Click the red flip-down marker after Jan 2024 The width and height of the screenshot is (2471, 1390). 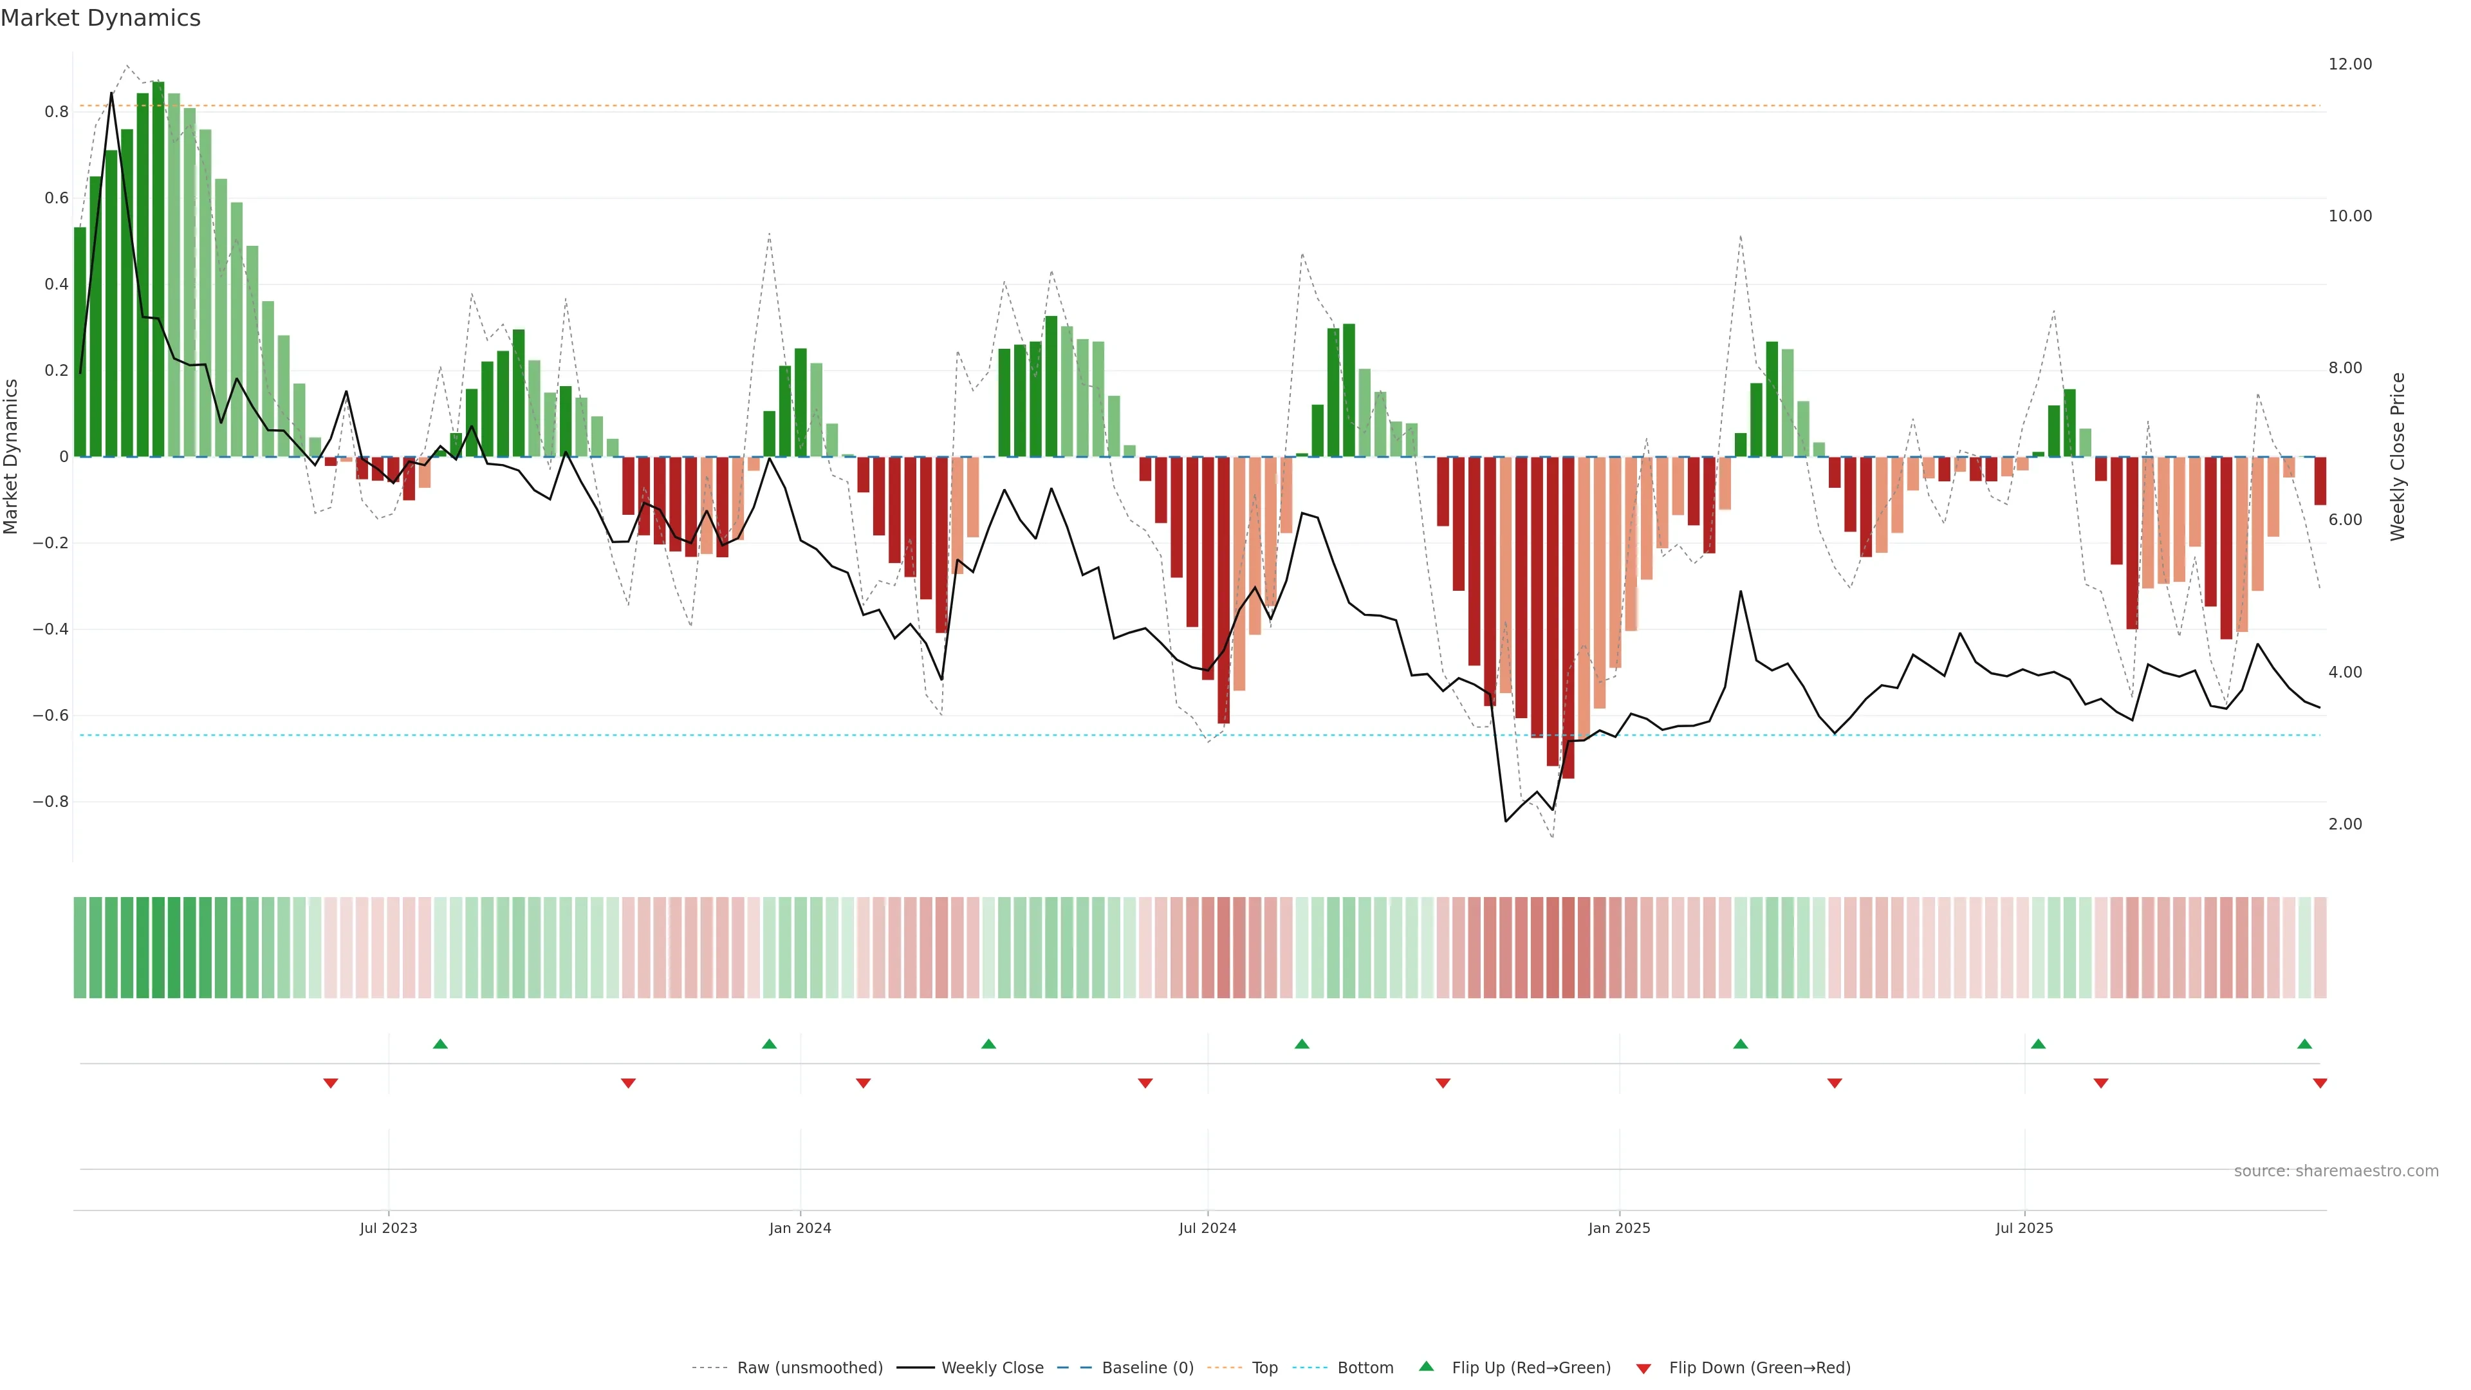click(864, 1083)
